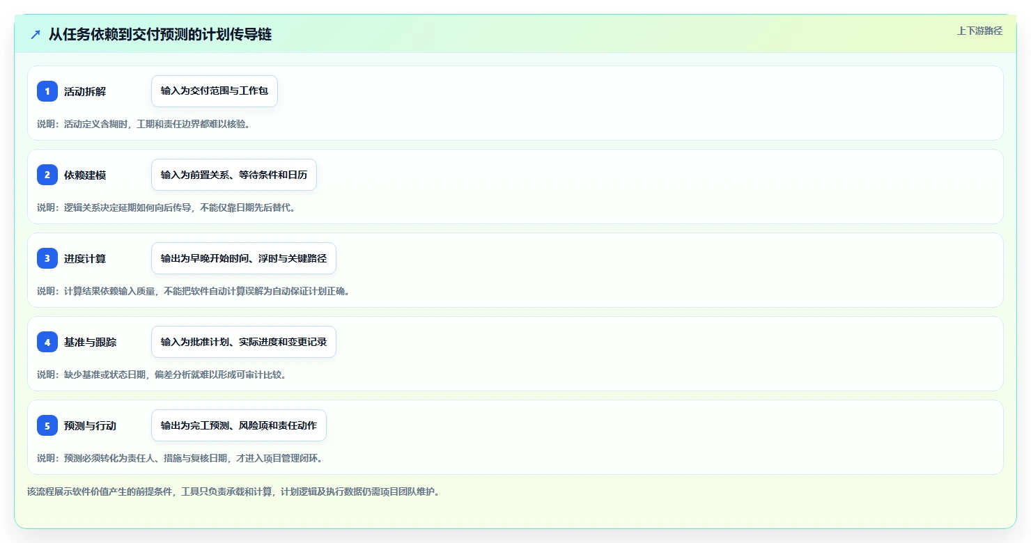1031x543 pixels.
Task: Click the step 3 number badge
Action: click(47, 258)
